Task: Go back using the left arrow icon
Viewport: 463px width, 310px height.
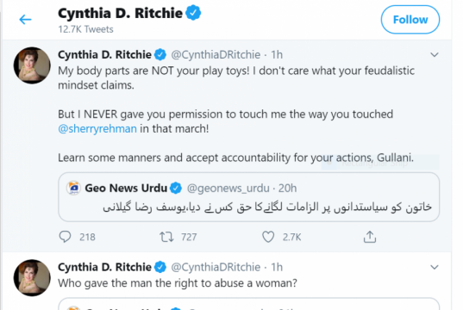Action: (25, 20)
